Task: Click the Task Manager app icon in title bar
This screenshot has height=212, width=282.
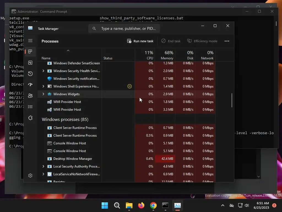Action: [30, 28]
